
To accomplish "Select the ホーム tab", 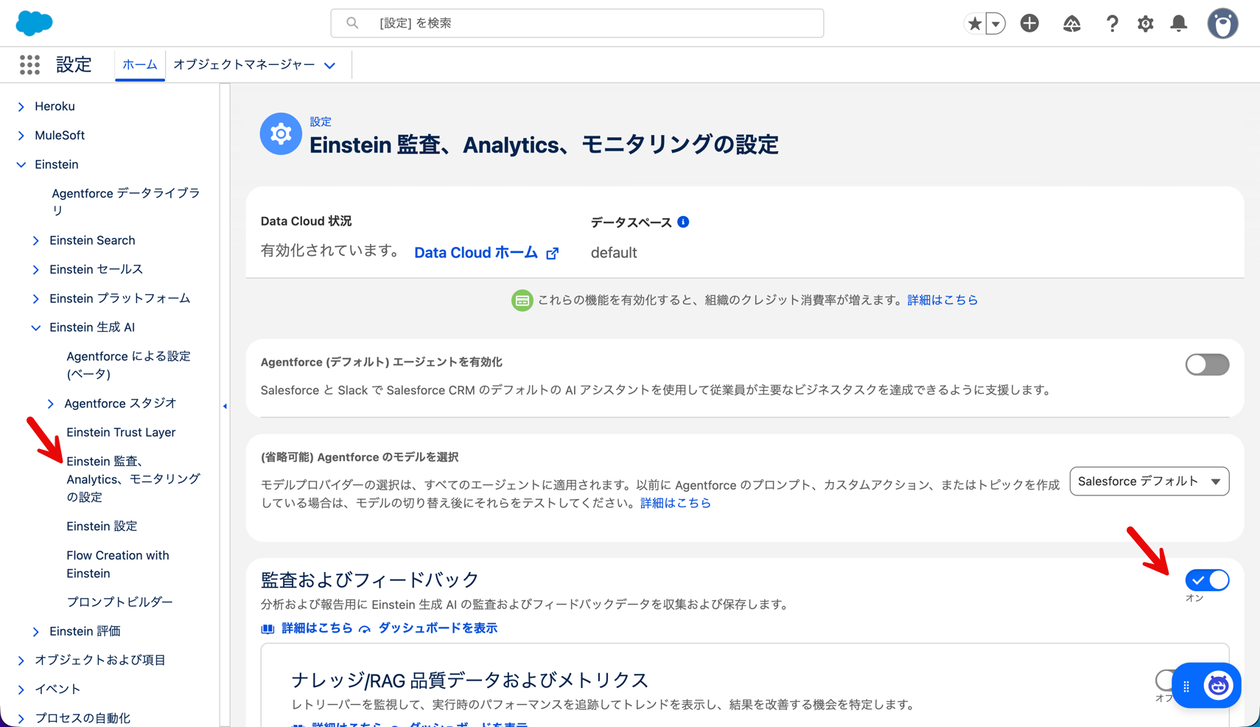I will [139, 65].
